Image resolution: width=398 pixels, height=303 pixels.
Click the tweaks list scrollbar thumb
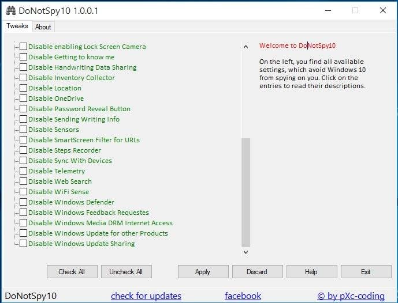(246, 192)
